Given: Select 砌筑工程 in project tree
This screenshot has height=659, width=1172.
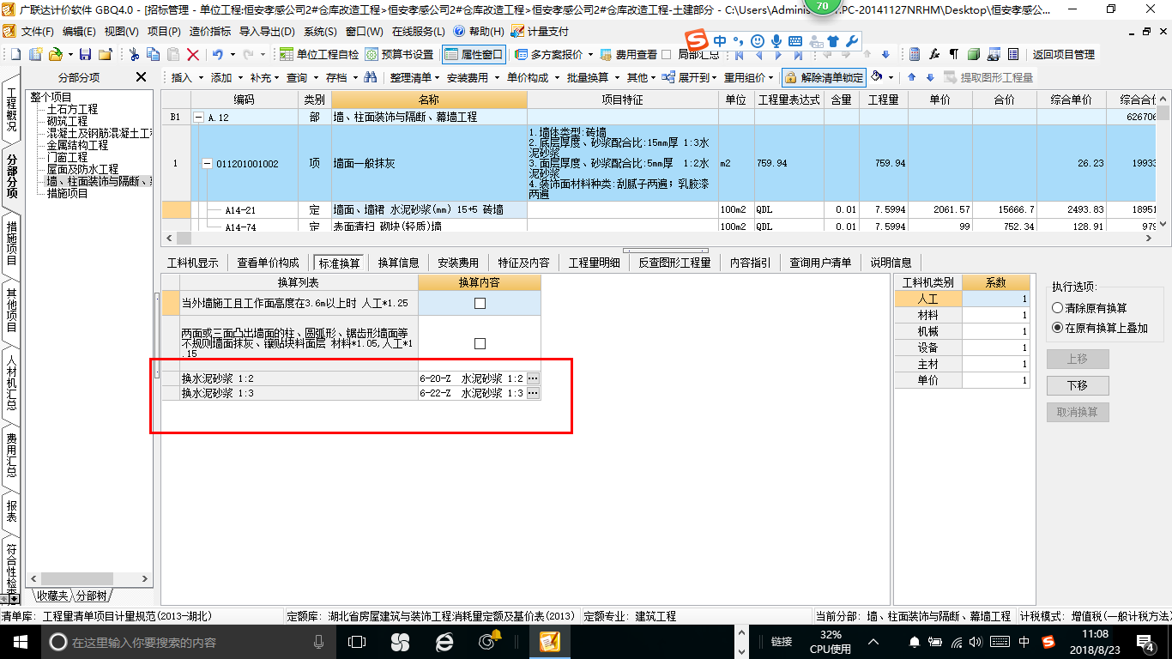Looking at the screenshot, I should pyautogui.click(x=67, y=121).
